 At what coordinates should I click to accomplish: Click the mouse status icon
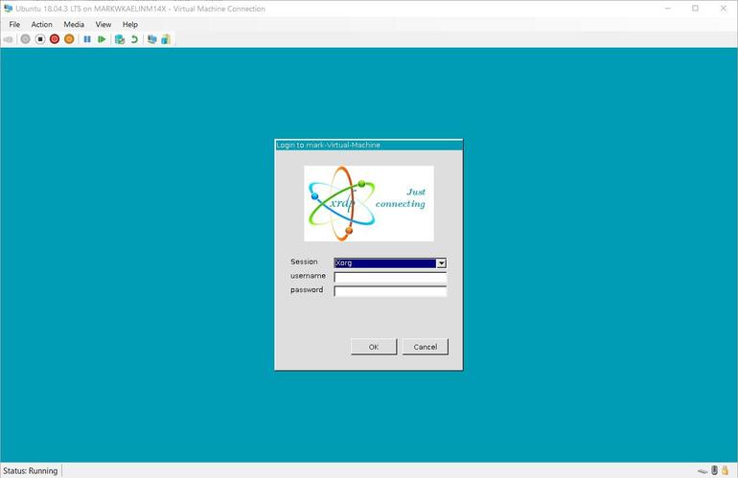click(714, 470)
